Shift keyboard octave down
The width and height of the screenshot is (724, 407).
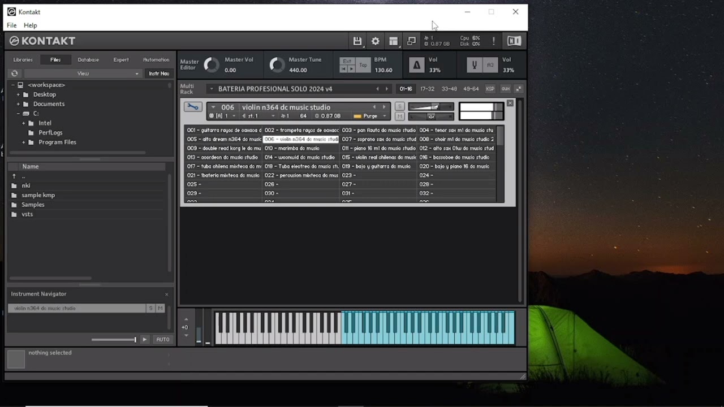click(x=186, y=335)
